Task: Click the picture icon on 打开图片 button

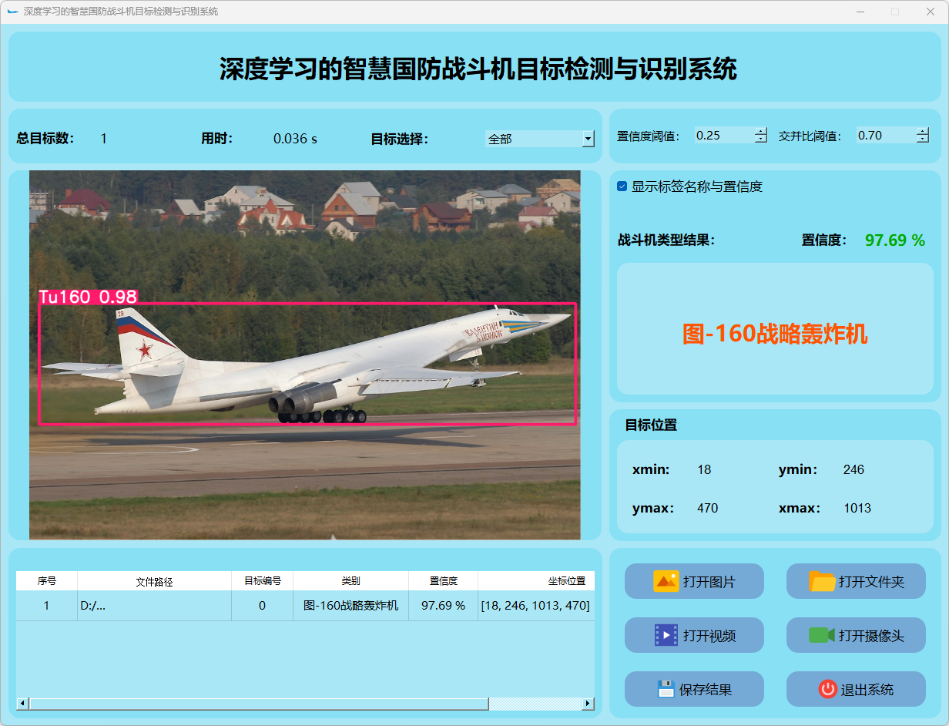Action: coord(666,581)
